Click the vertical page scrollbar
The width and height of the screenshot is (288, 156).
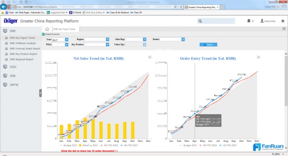click(x=286, y=81)
